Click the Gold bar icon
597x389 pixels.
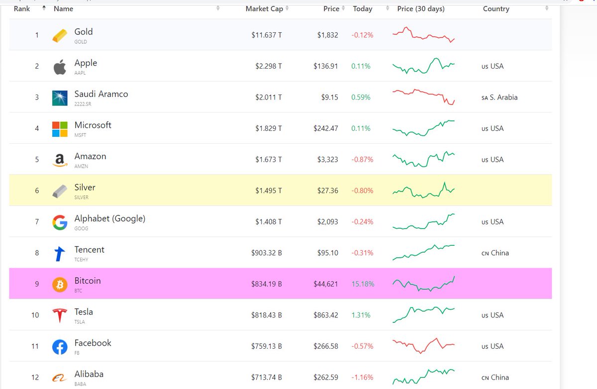[60, 35]
